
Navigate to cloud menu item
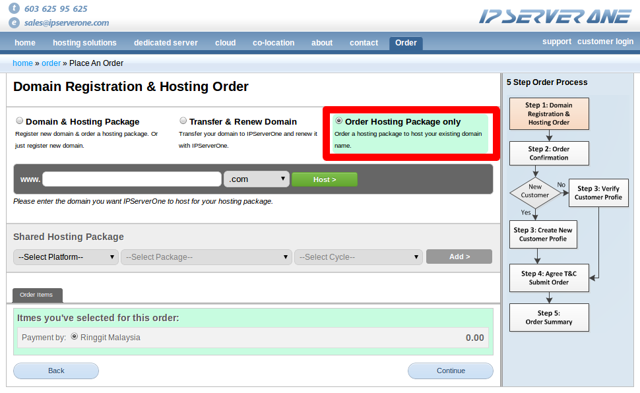coord(225,43)
